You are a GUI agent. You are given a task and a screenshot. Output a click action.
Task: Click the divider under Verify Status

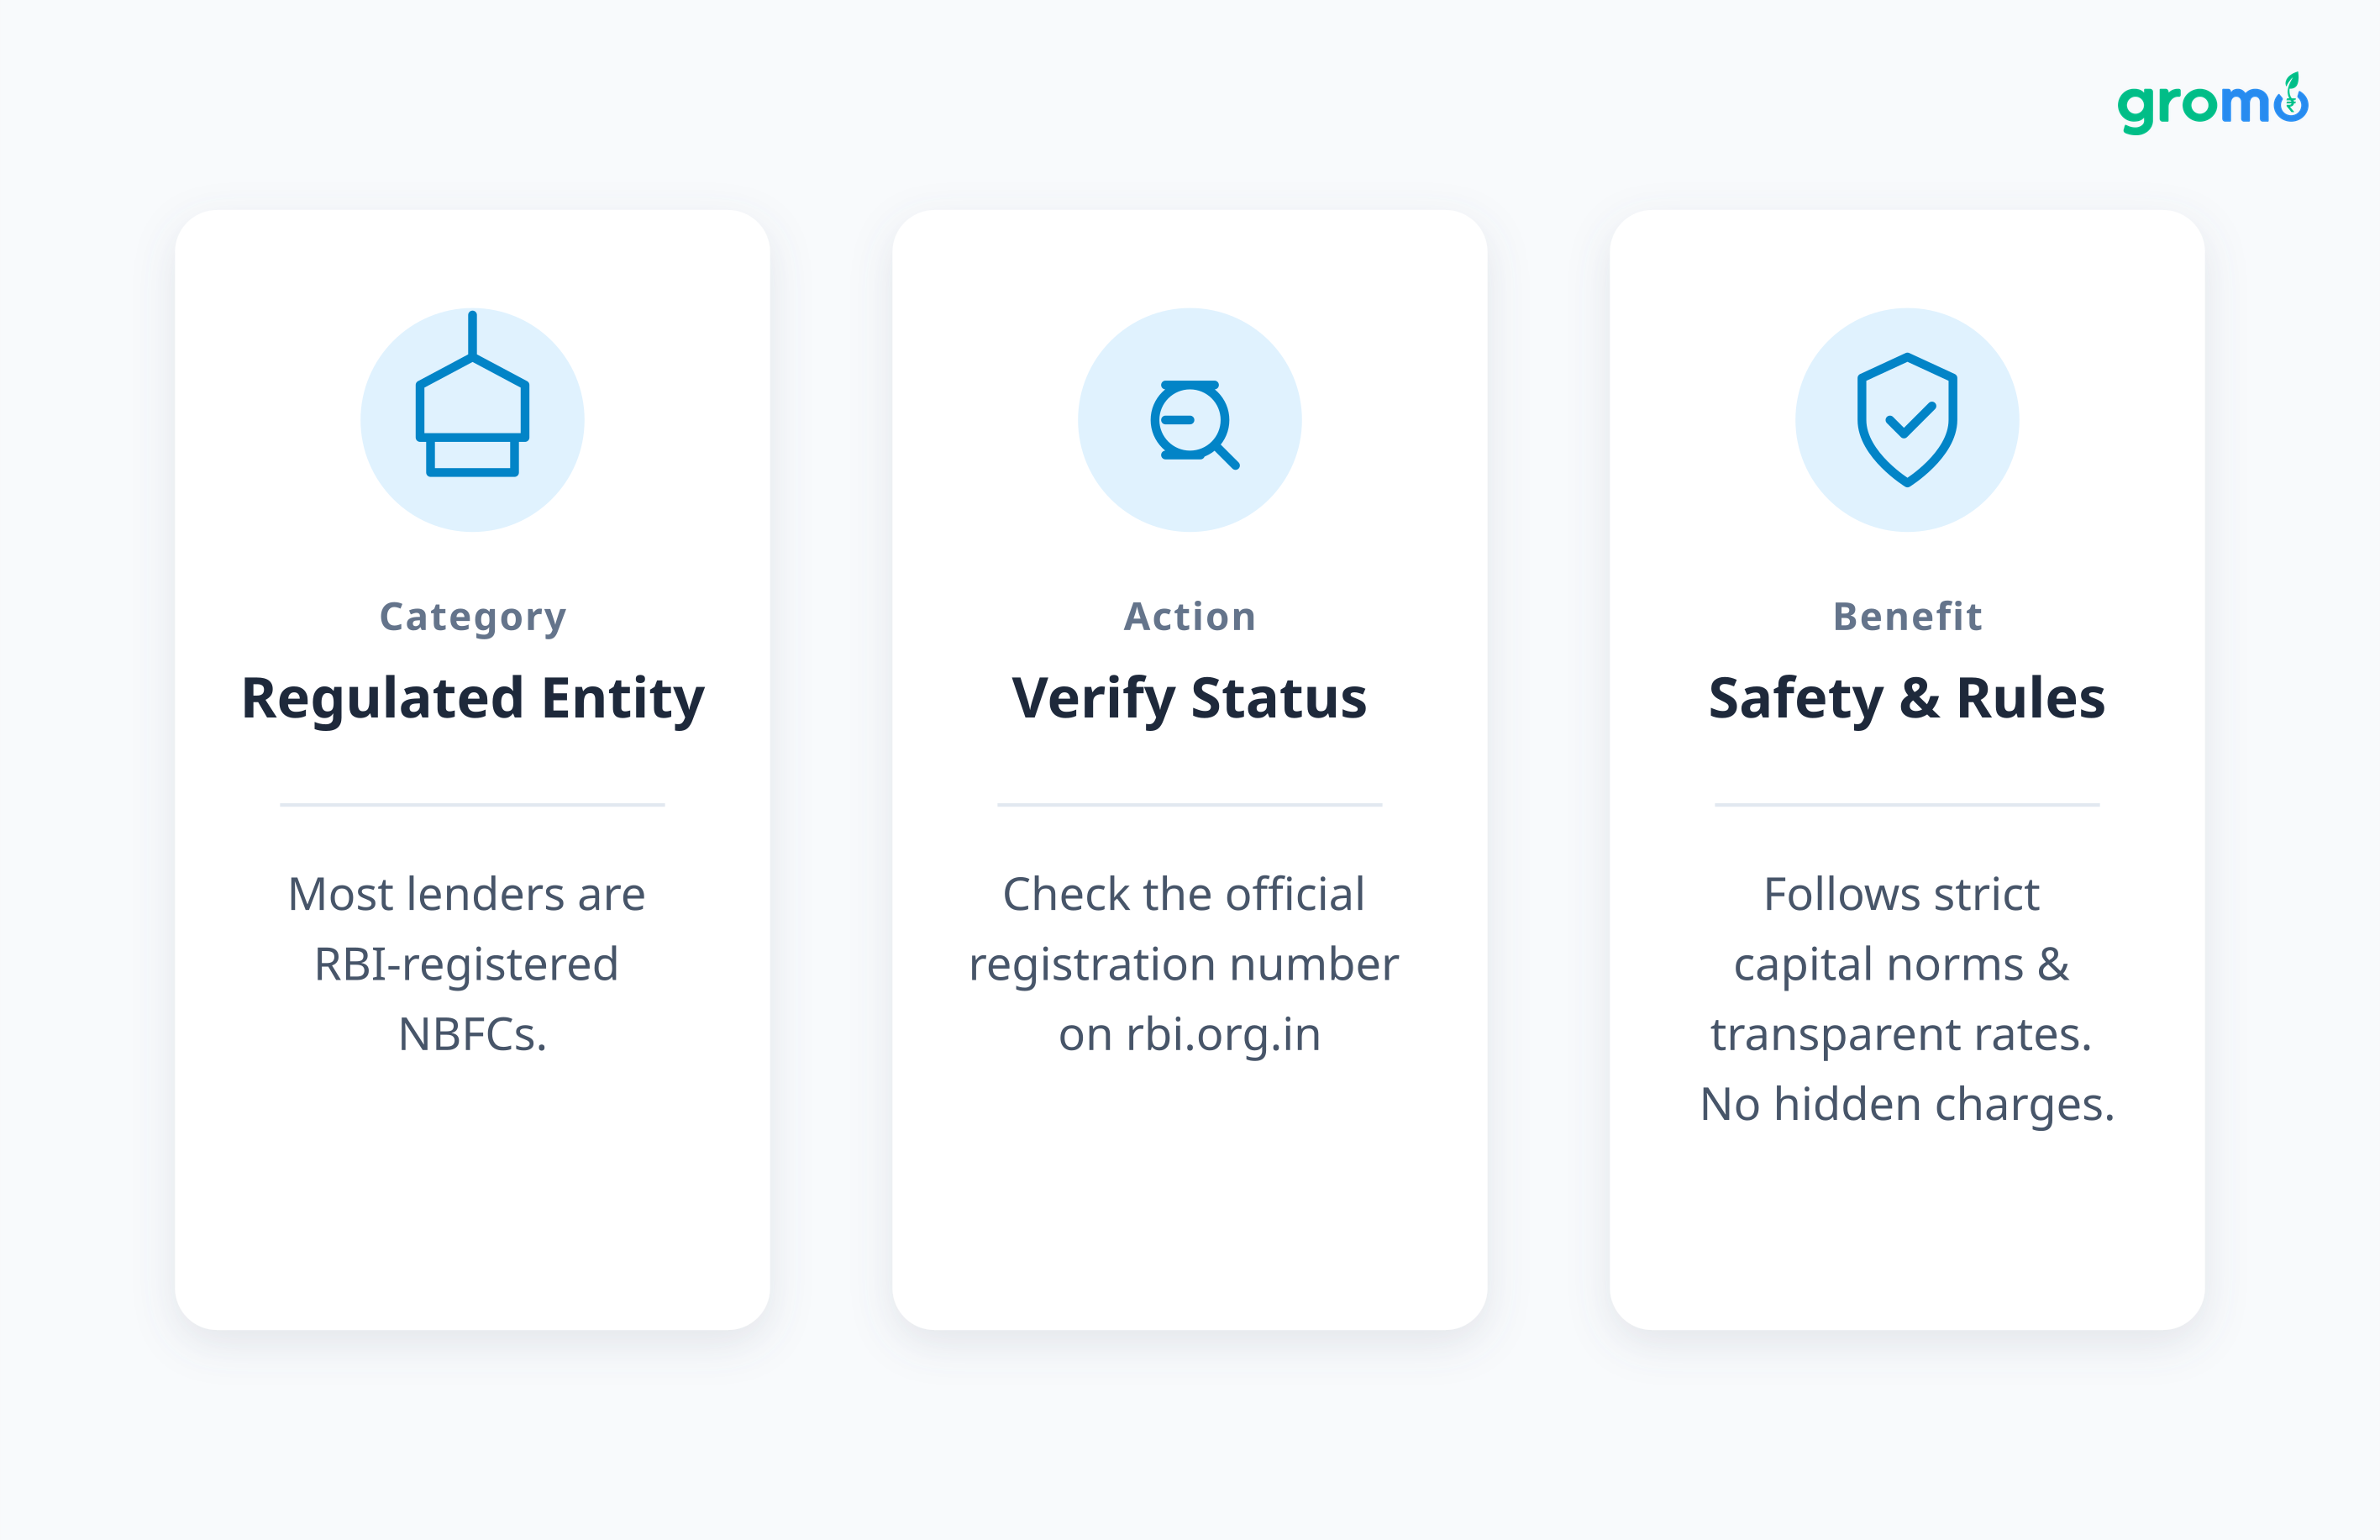1189,805
